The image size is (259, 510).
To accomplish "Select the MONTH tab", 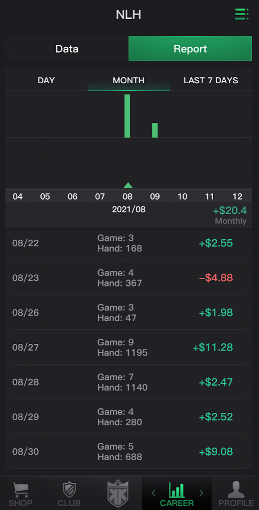I will coord(129,80).
